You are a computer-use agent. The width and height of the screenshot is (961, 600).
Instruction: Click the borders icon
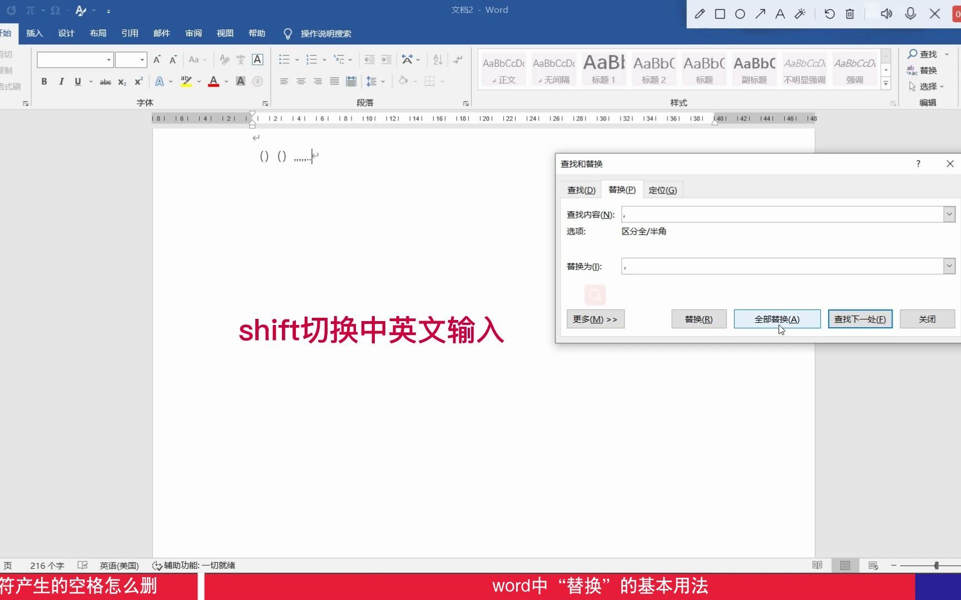(430, 82)
